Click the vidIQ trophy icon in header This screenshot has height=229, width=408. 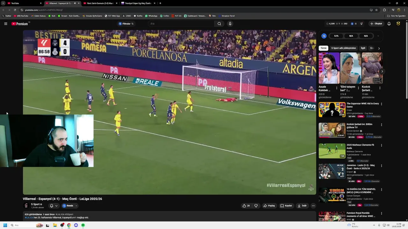click(x=361, y=24)
